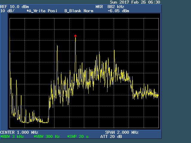The height and width of the screenshot is (143, 191).
Task: Select the REF 10.0 dBm reference level
Action: coord(13,7)
